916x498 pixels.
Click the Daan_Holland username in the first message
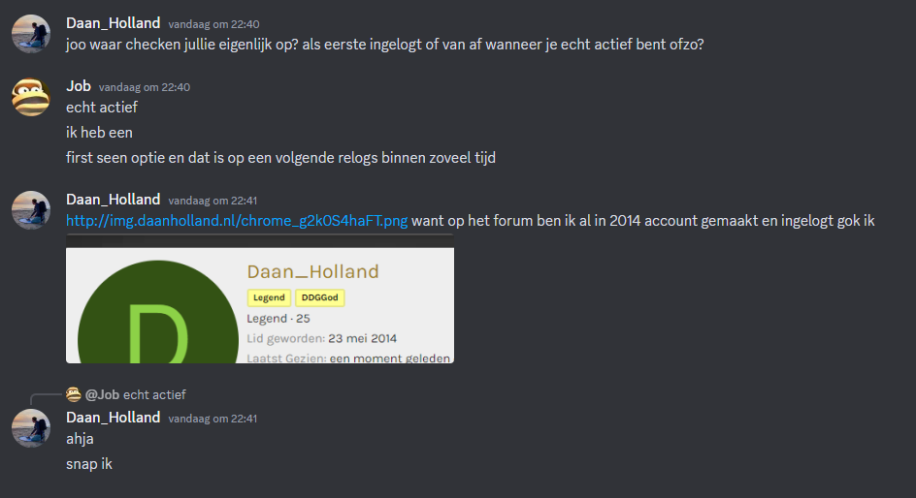(114, 23)
